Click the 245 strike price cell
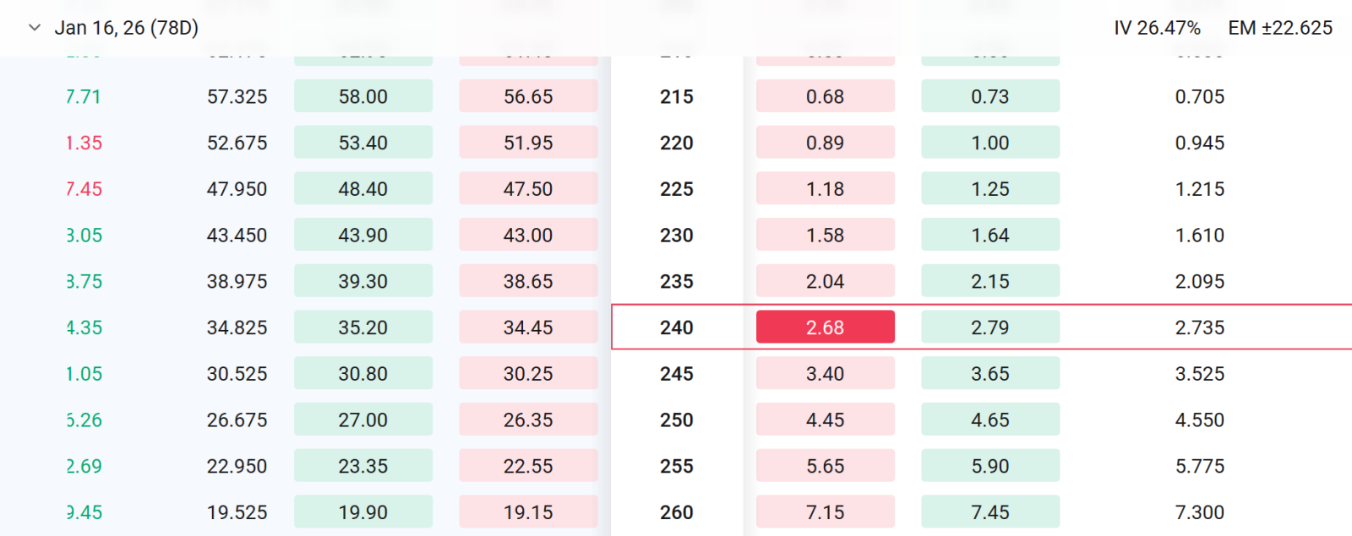The width and height of the screenshot is (1352, 536). 677,374
